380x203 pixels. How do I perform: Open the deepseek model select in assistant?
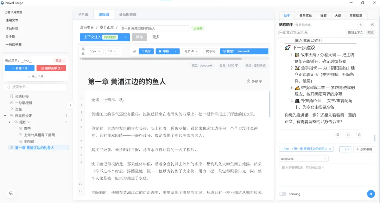pos(304,159)
